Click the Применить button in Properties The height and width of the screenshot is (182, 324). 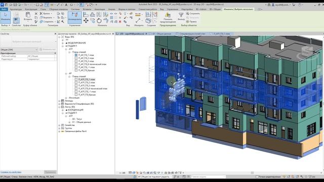pos(50,172)
